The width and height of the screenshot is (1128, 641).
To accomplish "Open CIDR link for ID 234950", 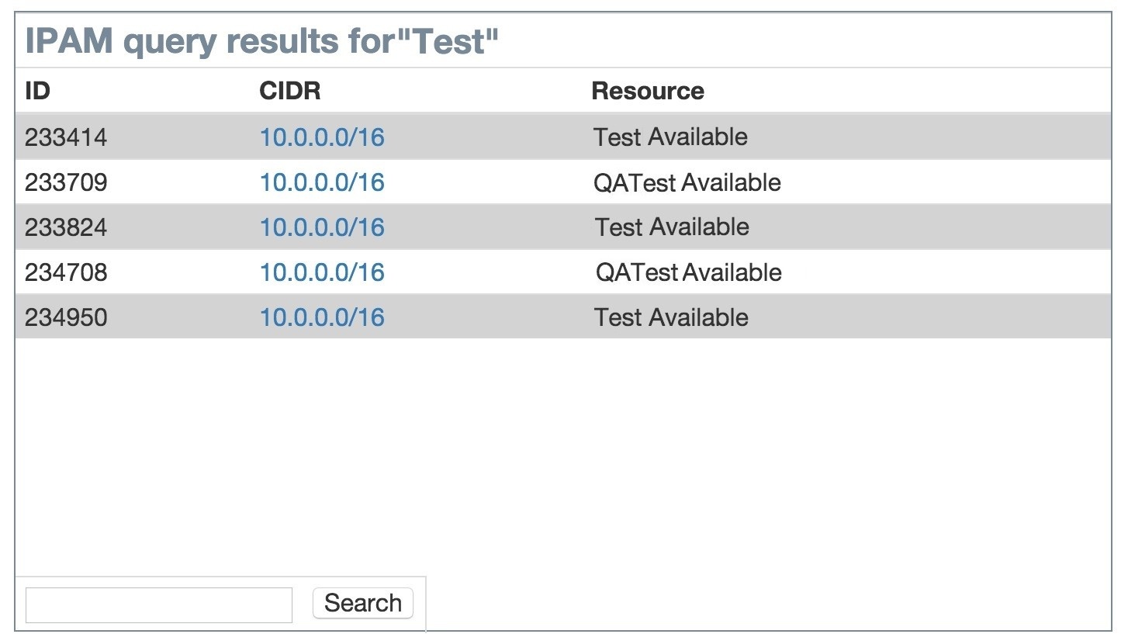I will pyautogui.click(x=322, y=317).
